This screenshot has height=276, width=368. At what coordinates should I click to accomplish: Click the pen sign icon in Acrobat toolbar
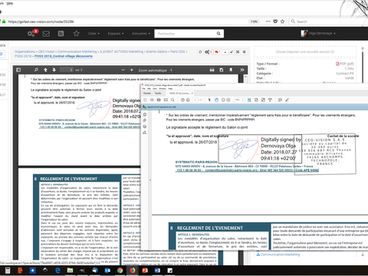point(287,100)
